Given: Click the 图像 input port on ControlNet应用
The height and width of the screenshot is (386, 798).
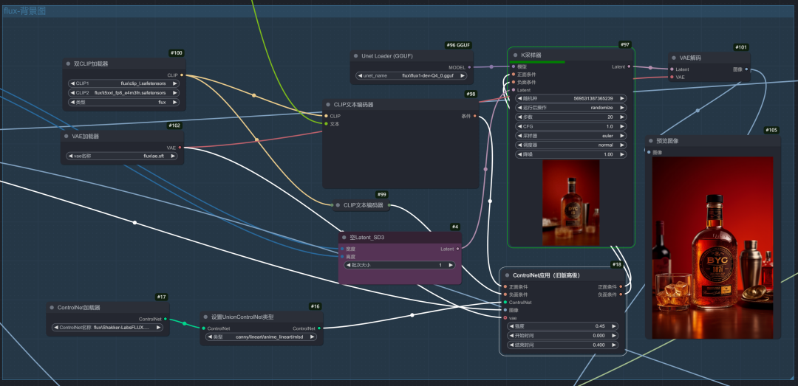Looking at the screenshot, I should pos(505,310).
